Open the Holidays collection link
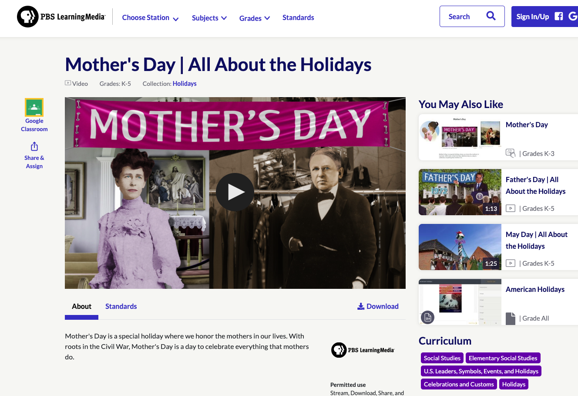This screenshot has width=578, height=396. (x=185, y=83)
